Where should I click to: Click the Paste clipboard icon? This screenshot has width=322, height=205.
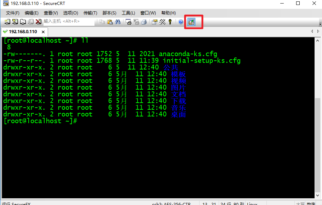click(110, 22)
